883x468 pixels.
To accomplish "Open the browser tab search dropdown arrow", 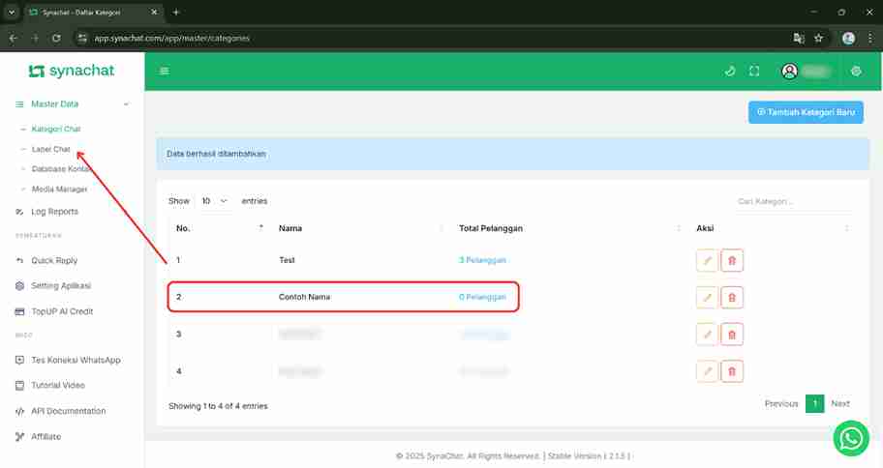I will pos(12,12).
